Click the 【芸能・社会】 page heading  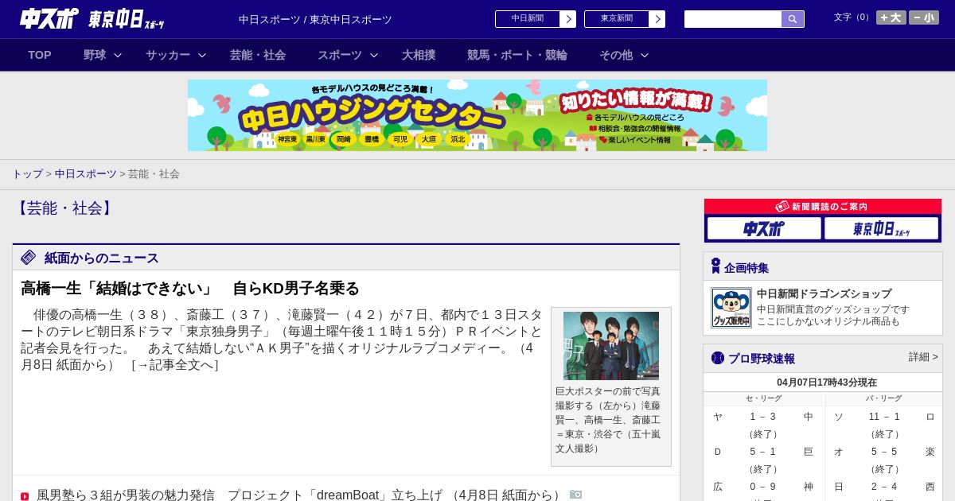[x=64, y=208]
